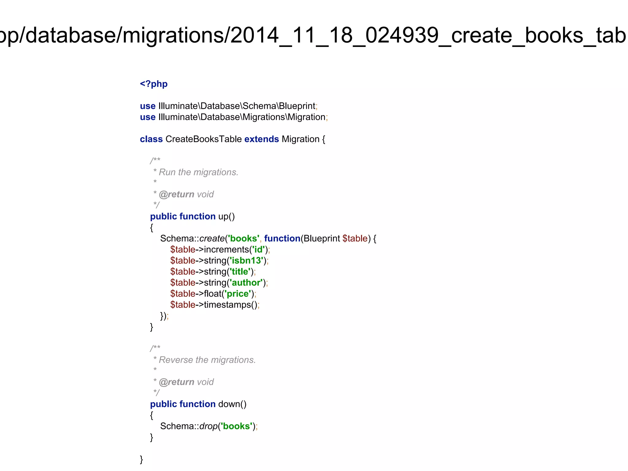
Task: Click the "$table->string('isbn13');" line
Action: click(x=220, y=261)
